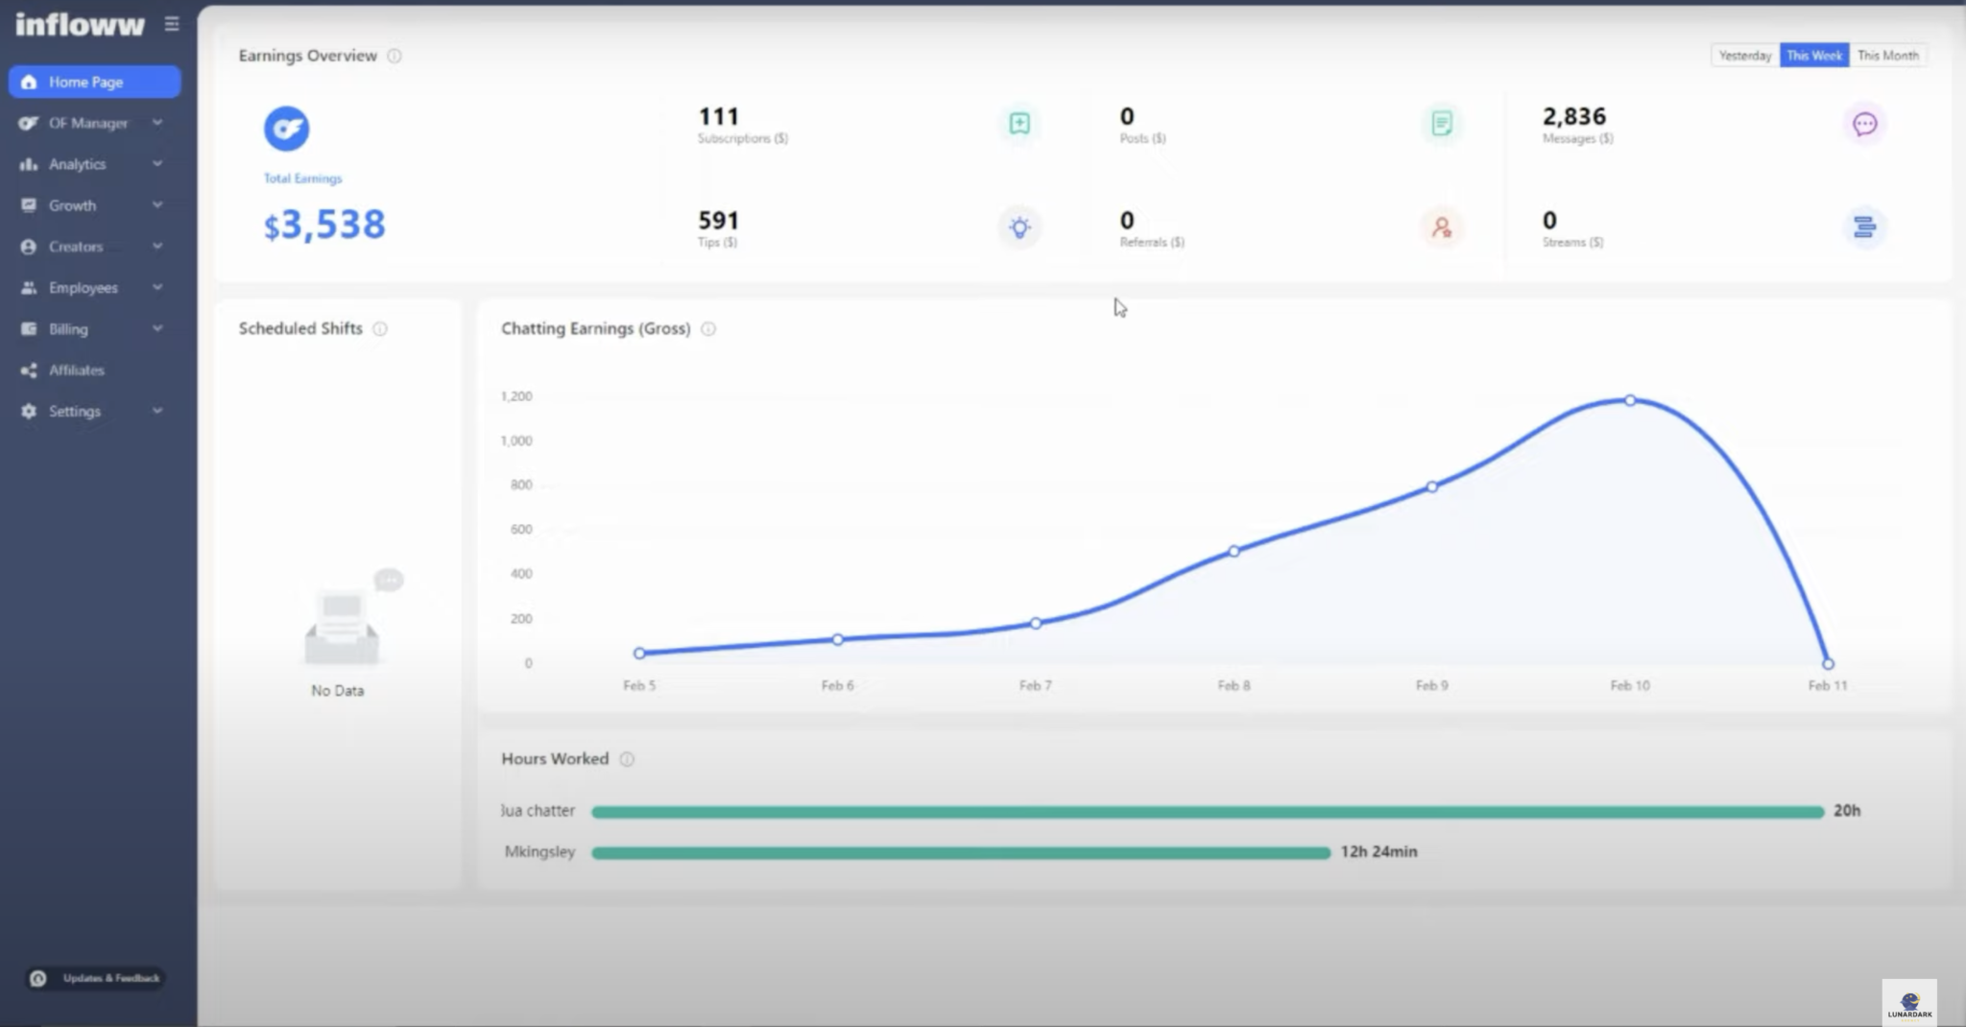Click the Feb 10 data point on chart
Viewport: 1966px width, 1027px height.
pos(1630,400)
